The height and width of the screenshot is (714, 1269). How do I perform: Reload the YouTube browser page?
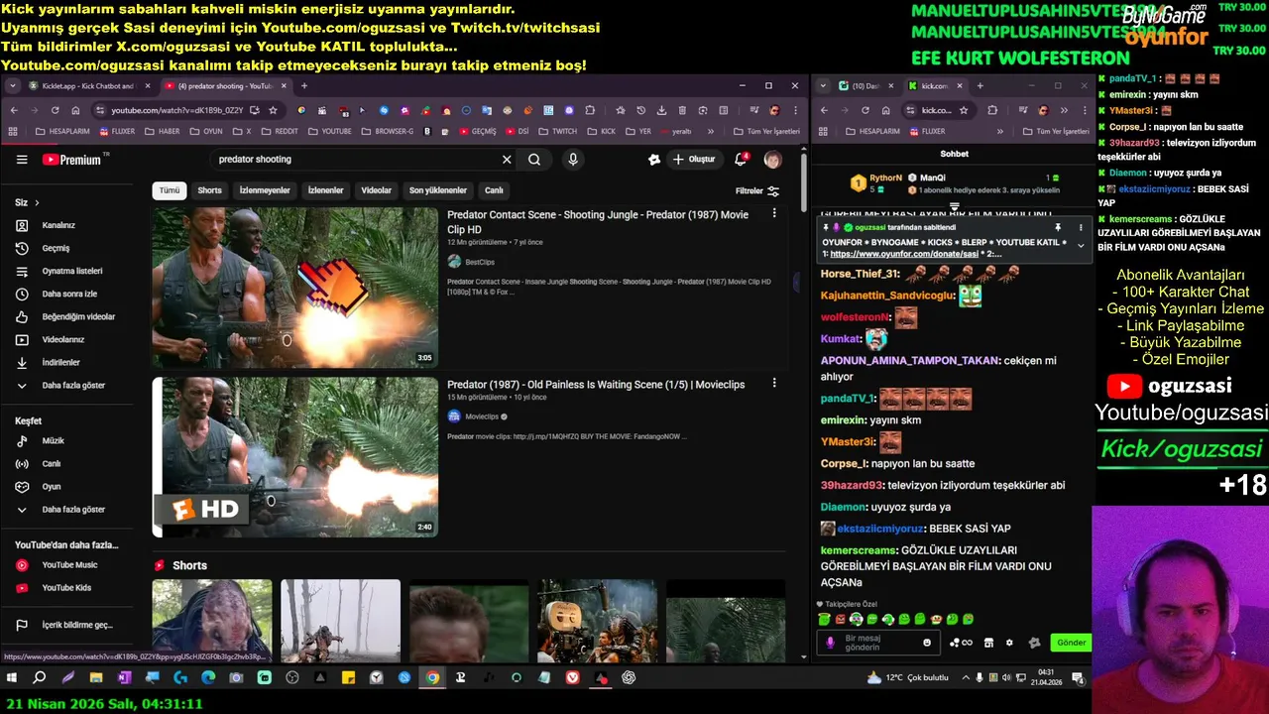(x=55, y=110)
